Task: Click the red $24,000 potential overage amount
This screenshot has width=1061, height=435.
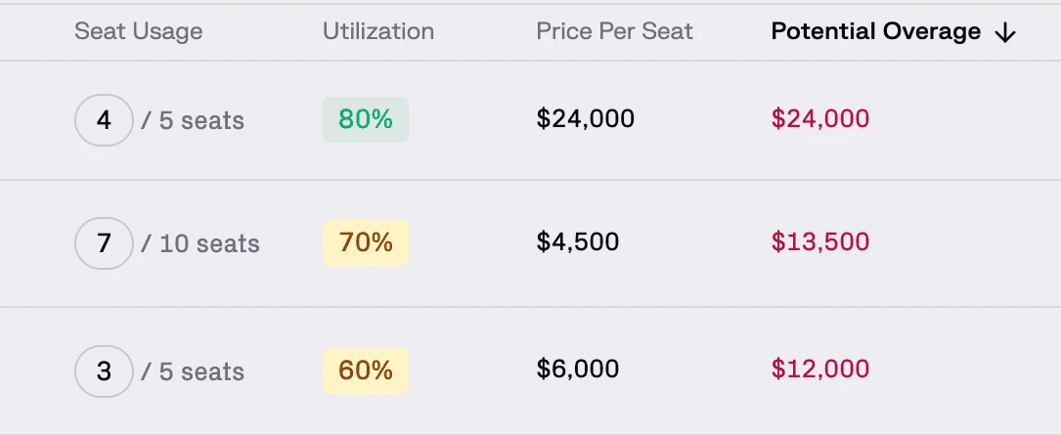Action: pyautogui.click(x=819, y=119)
